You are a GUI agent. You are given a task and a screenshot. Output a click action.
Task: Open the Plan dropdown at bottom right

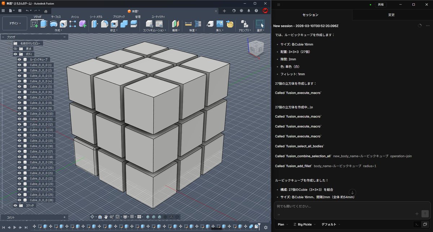click(x=282, y=224)
